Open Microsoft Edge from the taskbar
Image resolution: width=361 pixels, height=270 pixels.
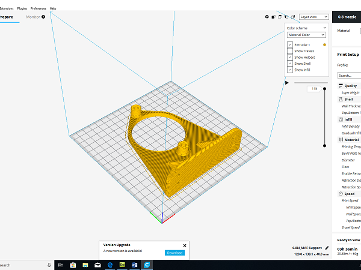tap(110, 265)
